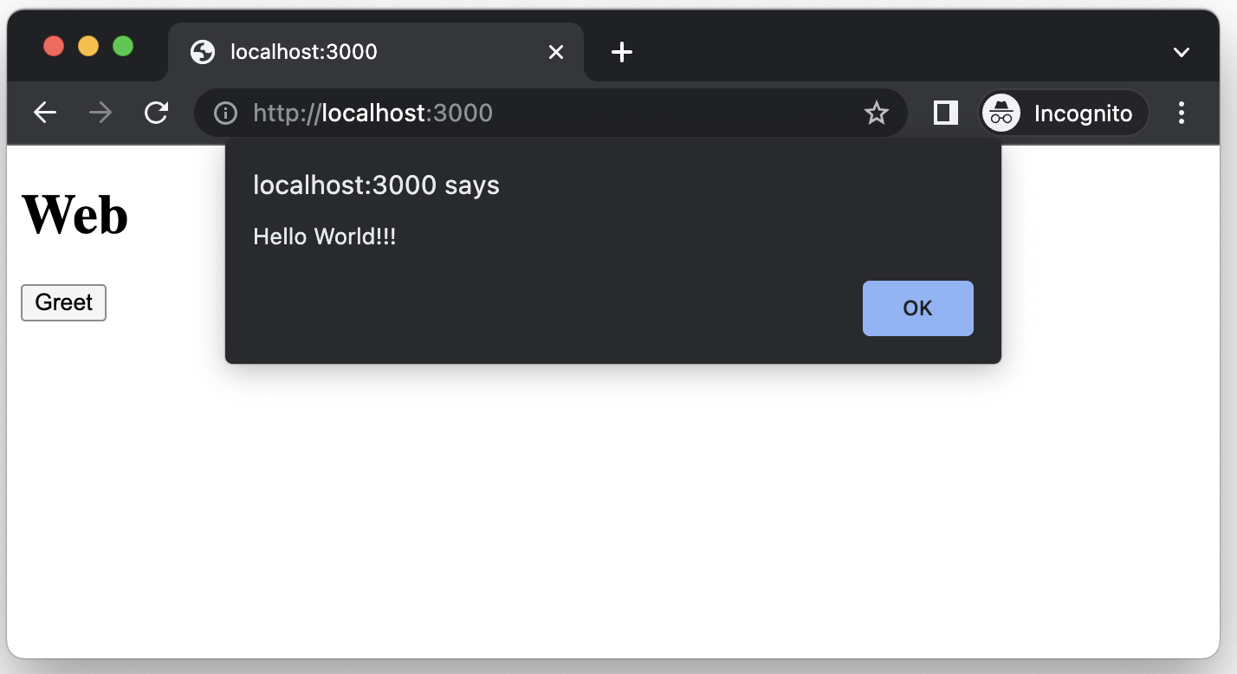Dismiss the alert with the OK button
This screenshot has height=674, width=1237.
coord(917,308)
